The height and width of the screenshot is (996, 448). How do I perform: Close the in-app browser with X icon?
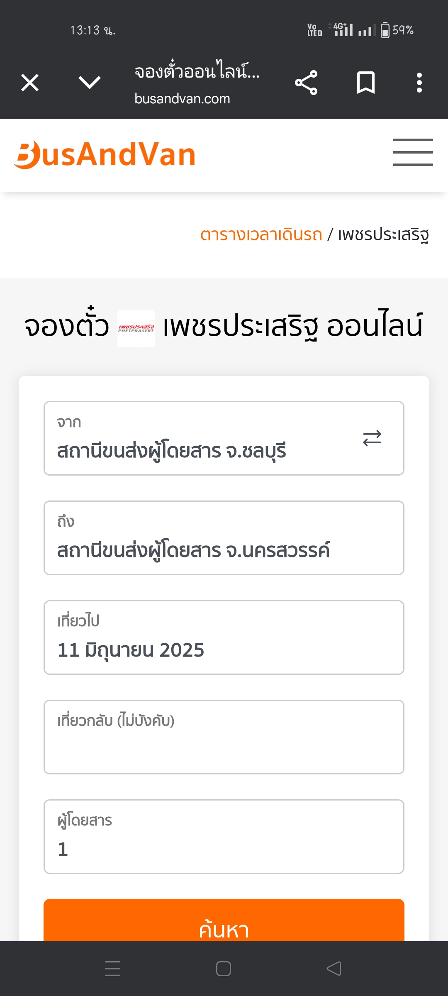click(x=30, y=83)
